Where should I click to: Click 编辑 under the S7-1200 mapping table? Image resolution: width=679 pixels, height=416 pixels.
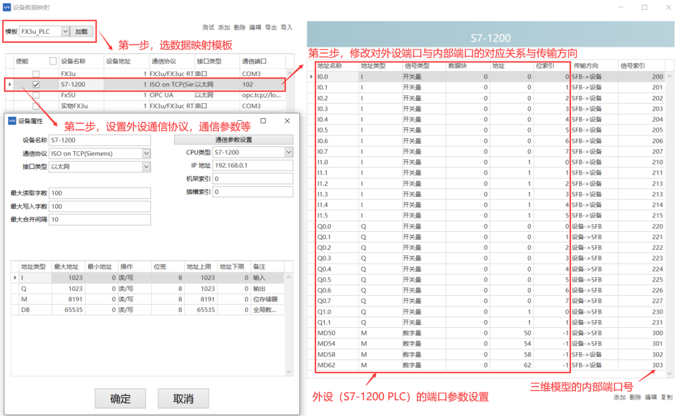tap(650, 397)
